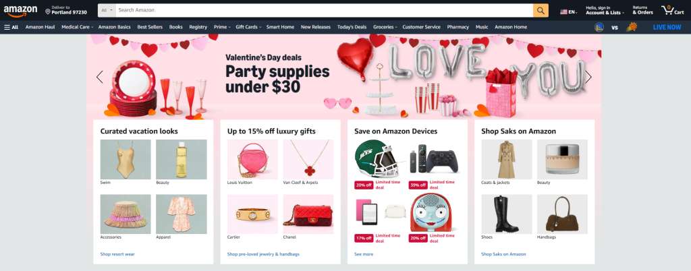Expand the Medical Care menu
This screenshot has width=691, height=271.
[77, 27]
